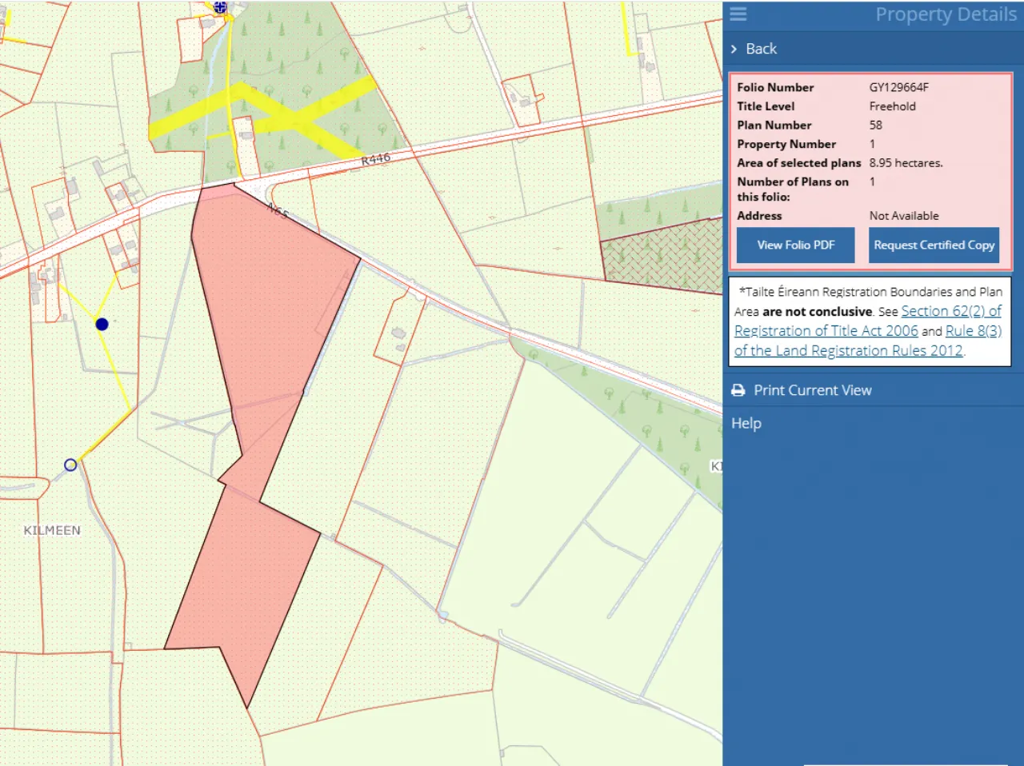The width and height of the screenshot is (1024, 766).
Task: Click the hollow blue circle marker on map
Action: coord(70,465)
